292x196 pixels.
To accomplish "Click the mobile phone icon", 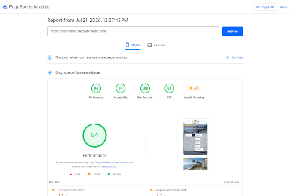I will click(127, 45).
